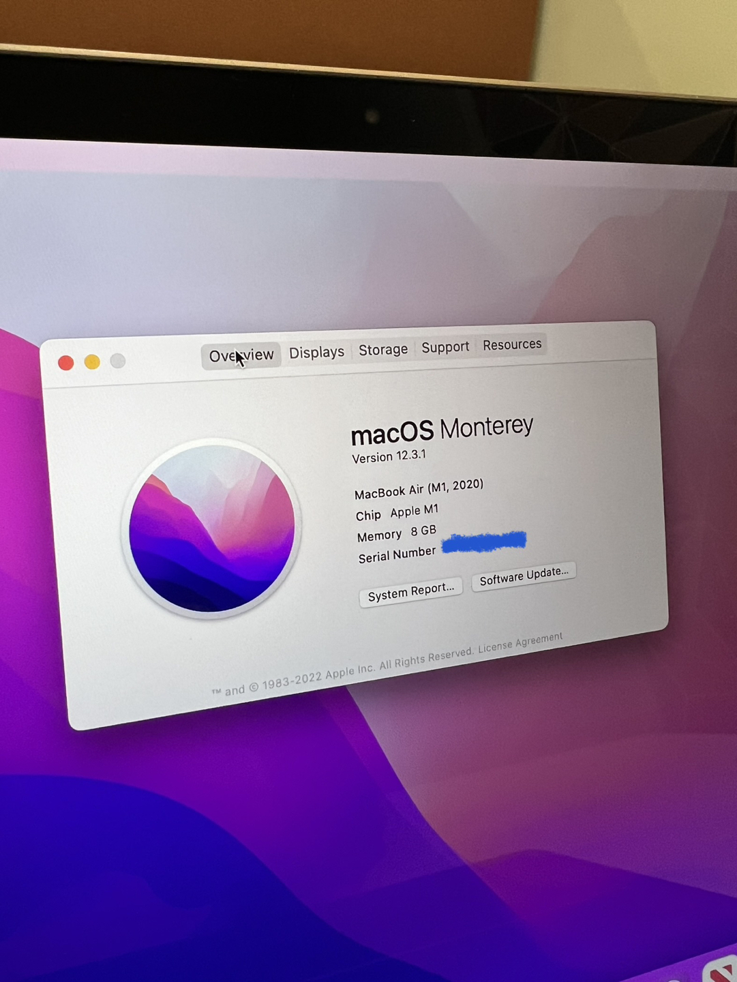Click the Chip Apple M1 line

click(x=397, y=513)
